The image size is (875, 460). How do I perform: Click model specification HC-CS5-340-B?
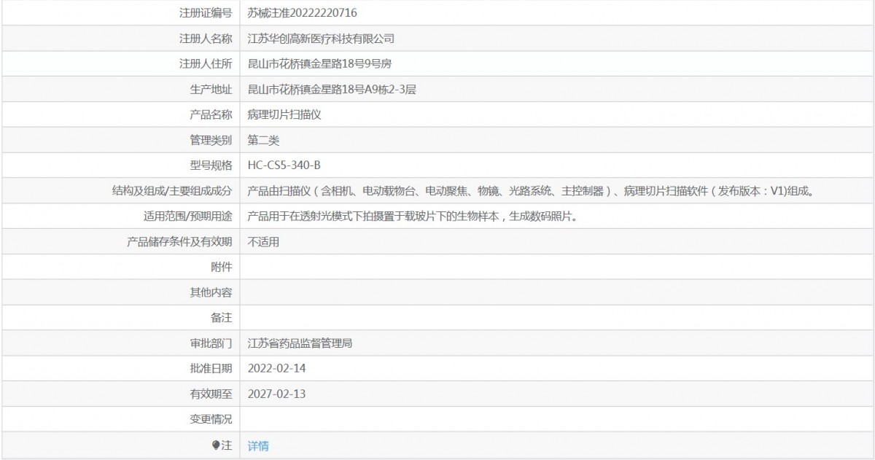click(284, 165)
